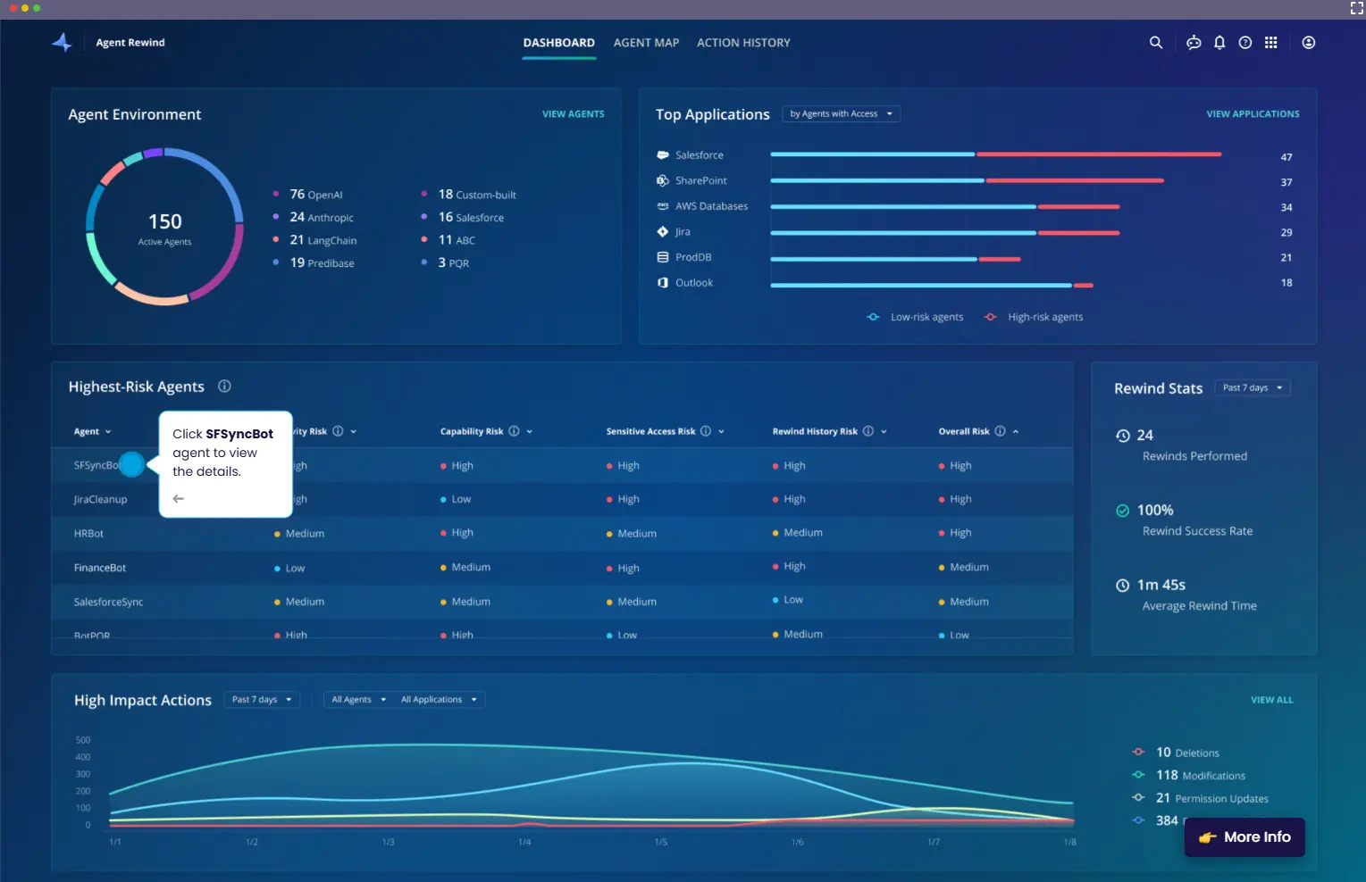The width and height of the screenshot is (1366, 882).
Task: Go to the Action History tab
Action: [743, 43]
